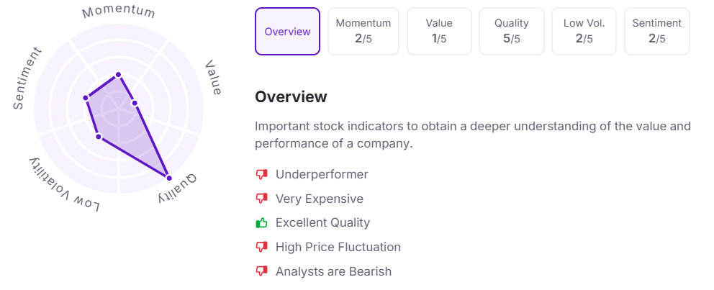Click the Sentiment data point on radar chart

[x=85, y=97]
